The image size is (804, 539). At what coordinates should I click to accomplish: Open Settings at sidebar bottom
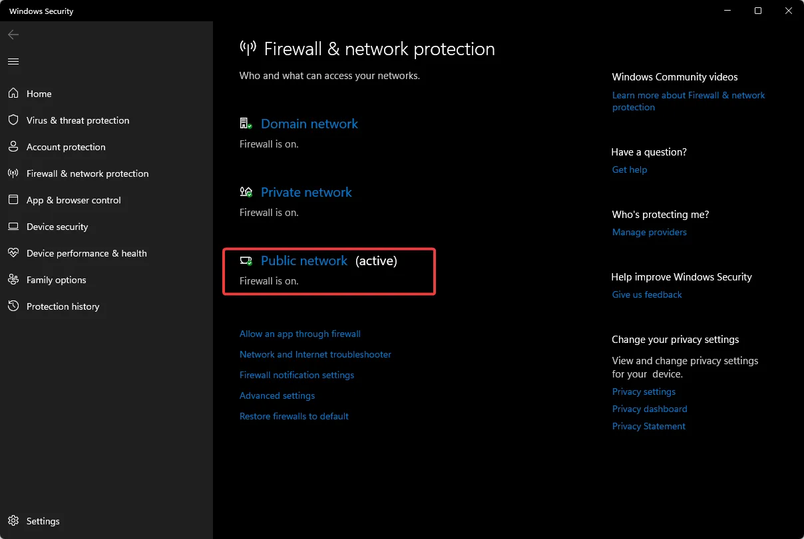43,521
